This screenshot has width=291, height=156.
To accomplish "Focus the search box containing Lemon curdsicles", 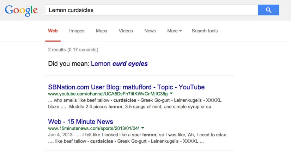I will (151, 10).
